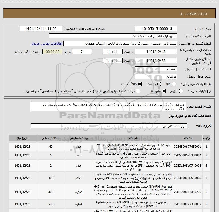
Task: Select the کالا radio button
Action: tap(174, 84)
